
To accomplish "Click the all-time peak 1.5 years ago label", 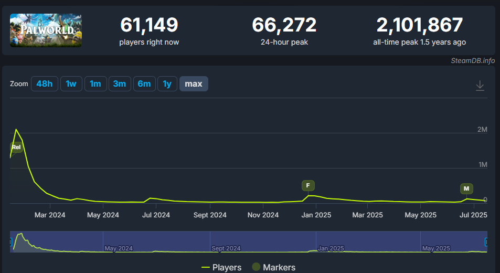I will click(420, 42).
